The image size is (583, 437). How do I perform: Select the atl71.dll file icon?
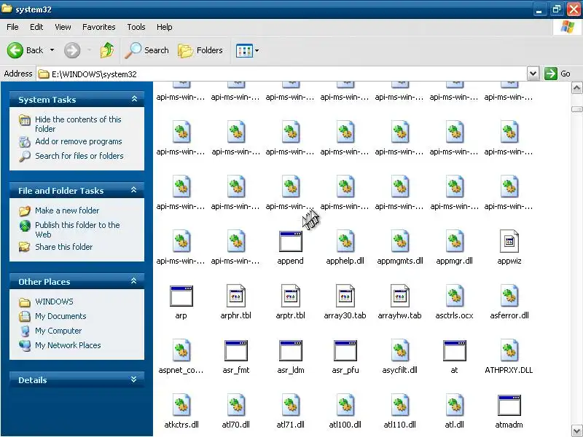pos(290,405)
